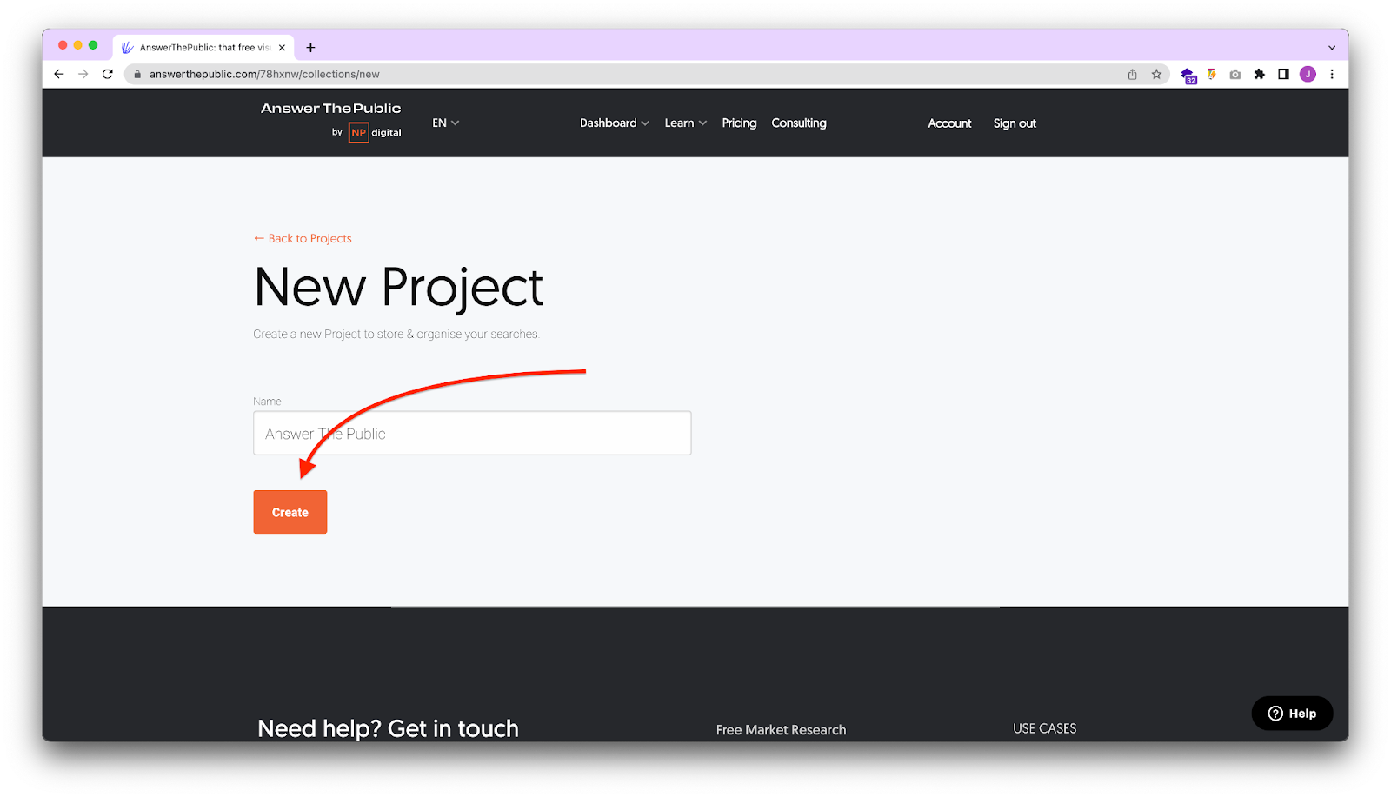Click the address bar URL
This screenshot has height=797, width=1391.
click(264, 75)
